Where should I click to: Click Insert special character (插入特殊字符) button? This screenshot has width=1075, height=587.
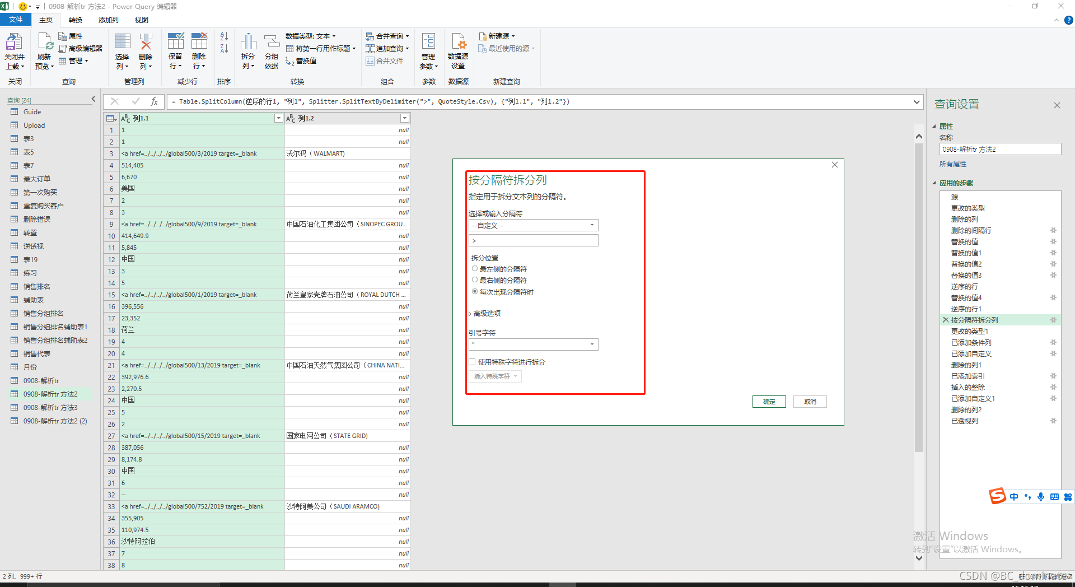pos(495,376)
